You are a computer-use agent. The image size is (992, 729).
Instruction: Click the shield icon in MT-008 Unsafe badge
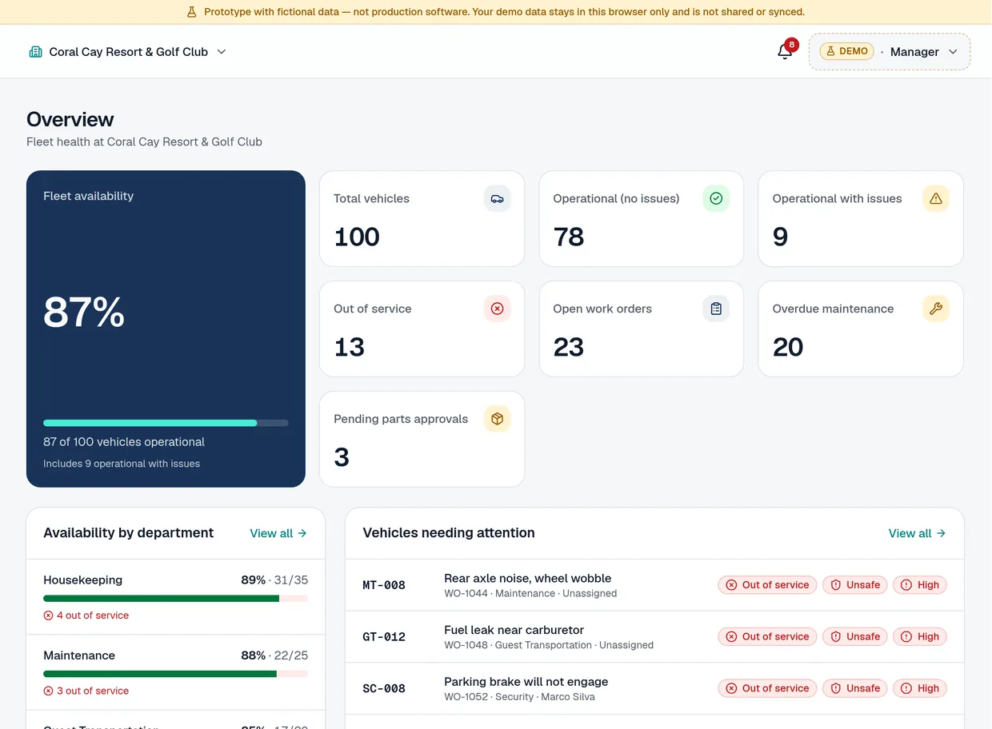pyautogui.click(x=836, y=585)
